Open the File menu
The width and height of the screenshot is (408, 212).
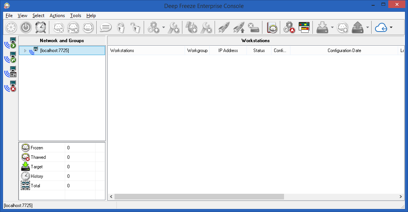[9, 16]
